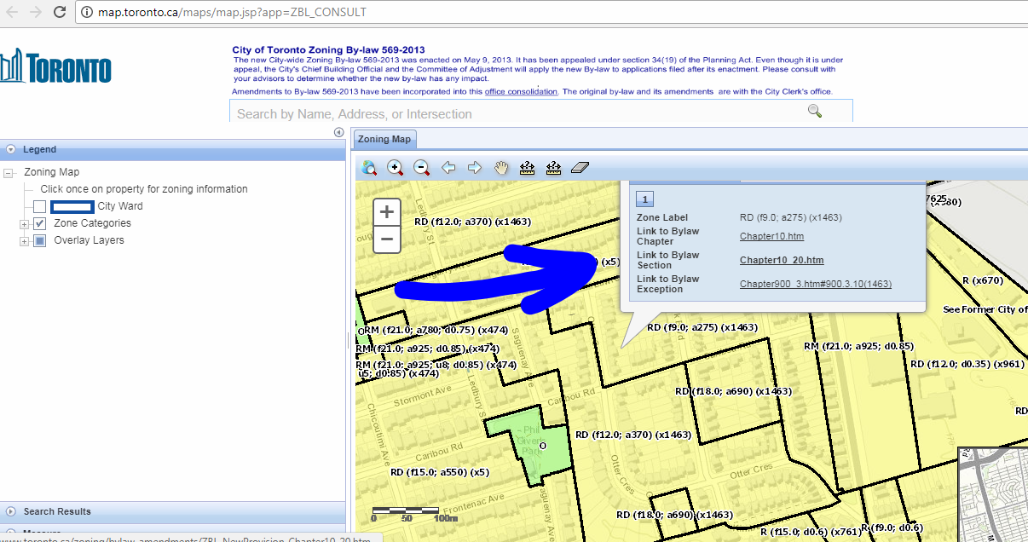
Task: Click the 'R (f15.0; d0.6) (x761)' map label
Action: [x=810, y=532]
